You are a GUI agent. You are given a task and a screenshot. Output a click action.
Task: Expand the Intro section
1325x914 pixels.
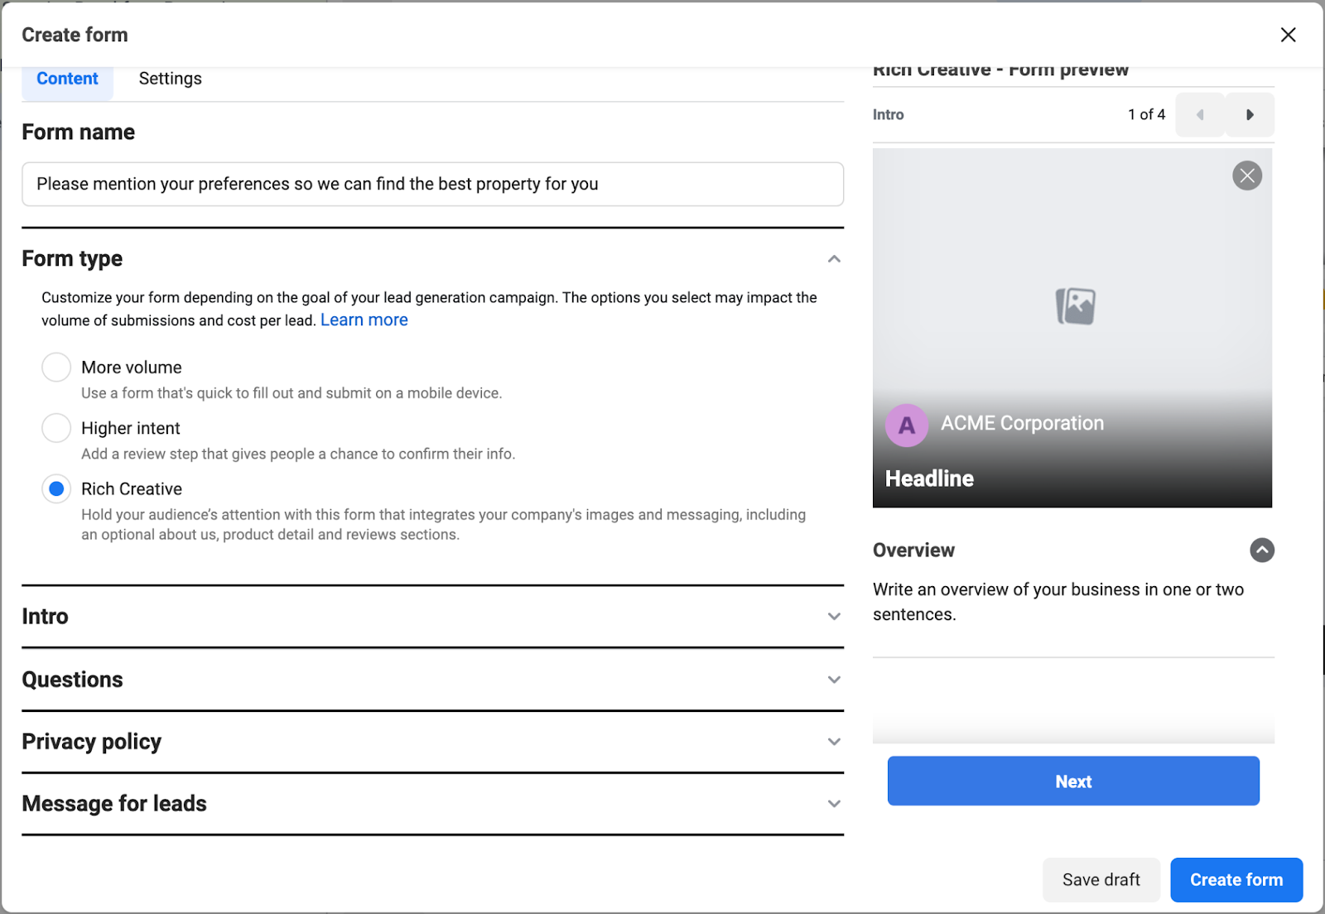[834, 617]
